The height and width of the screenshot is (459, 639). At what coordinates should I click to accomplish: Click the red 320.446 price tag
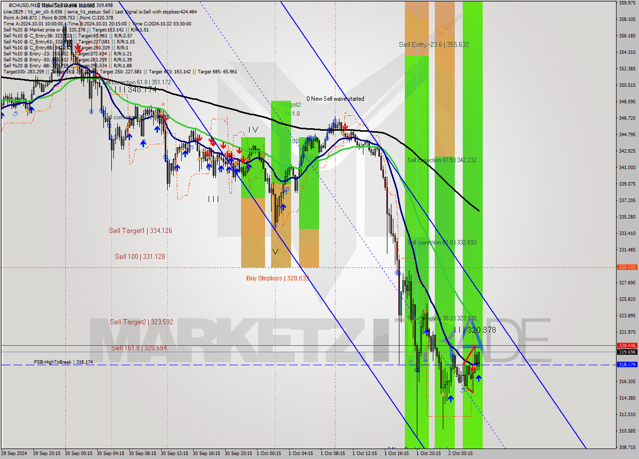pos(627,345)
